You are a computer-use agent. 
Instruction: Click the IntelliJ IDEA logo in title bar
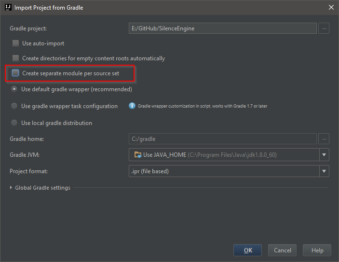coord(8,7)
